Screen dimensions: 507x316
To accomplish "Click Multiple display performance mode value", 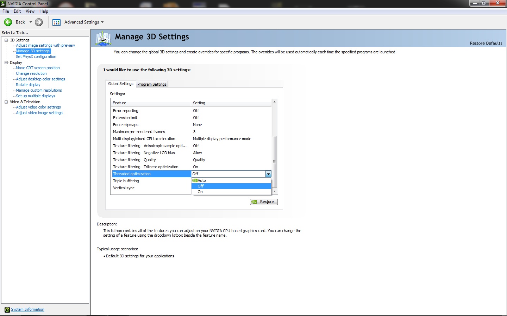I will 222,139.
